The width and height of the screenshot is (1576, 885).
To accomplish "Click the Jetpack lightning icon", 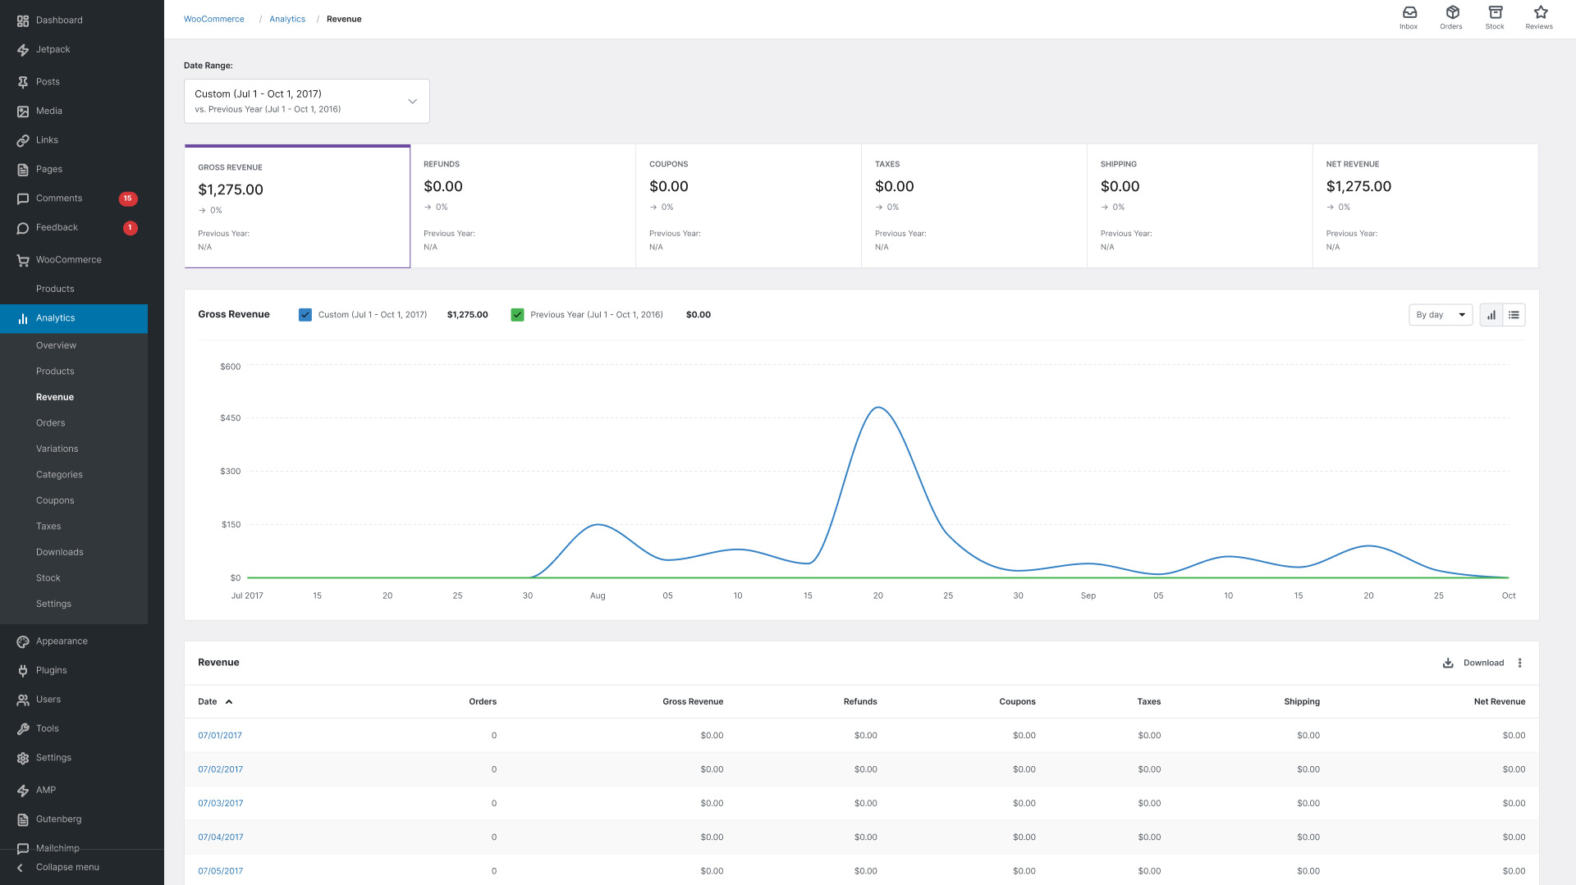I will 23,50.
